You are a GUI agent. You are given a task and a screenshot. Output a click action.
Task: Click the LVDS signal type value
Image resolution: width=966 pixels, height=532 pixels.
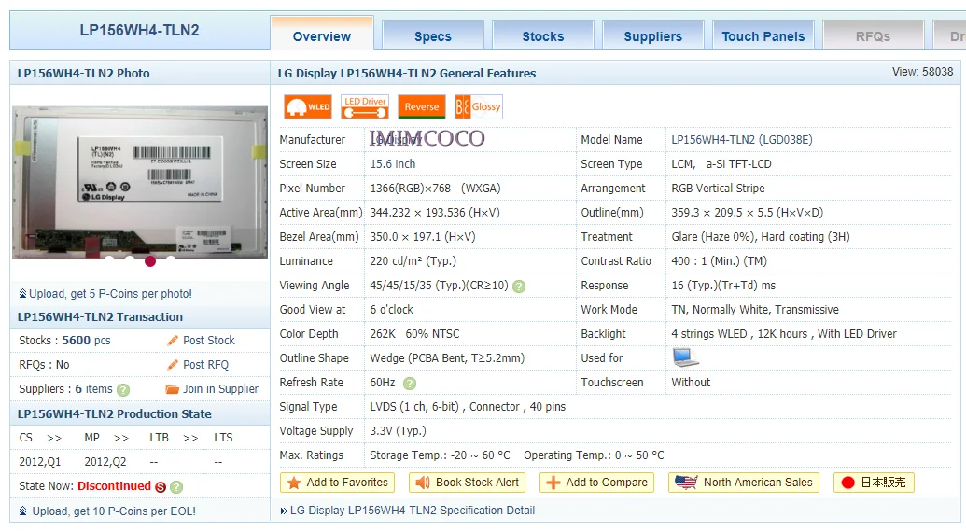(468, 407)
